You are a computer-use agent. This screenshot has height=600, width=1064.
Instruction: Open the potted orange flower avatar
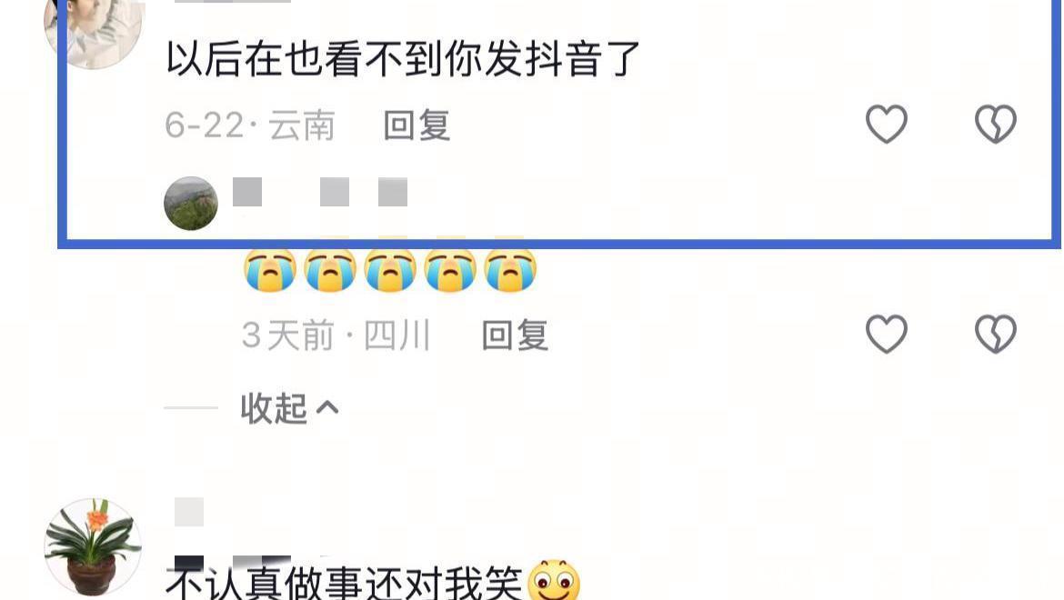(x=93, y=548)
